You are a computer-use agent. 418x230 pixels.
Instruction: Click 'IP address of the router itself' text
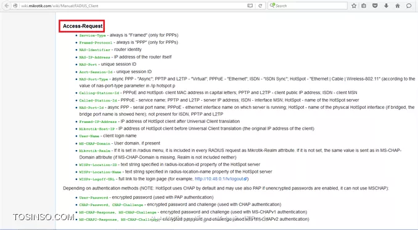pyautogui.click(x=142, y=57)
